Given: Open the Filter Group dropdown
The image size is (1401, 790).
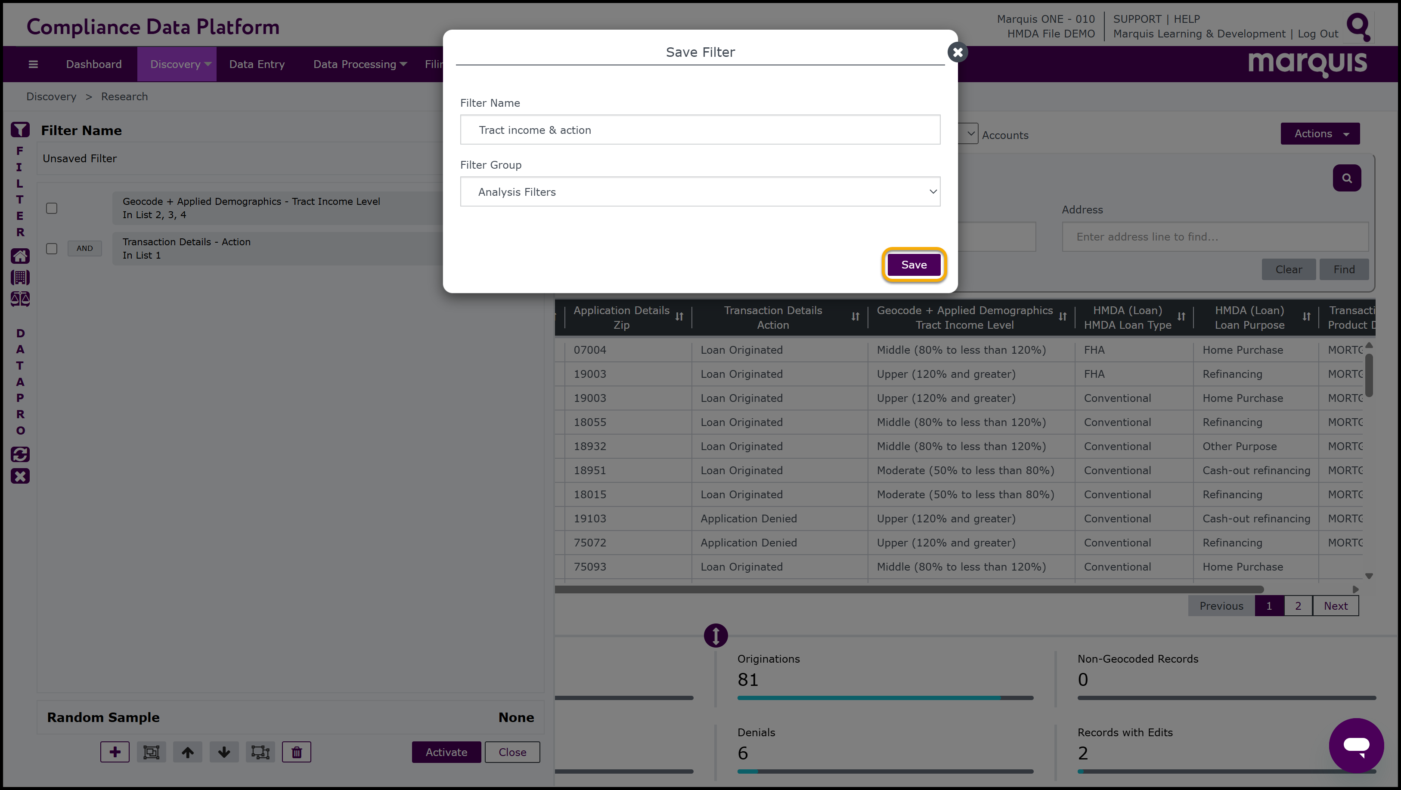Looking at the screenshot, I should 700,192.
